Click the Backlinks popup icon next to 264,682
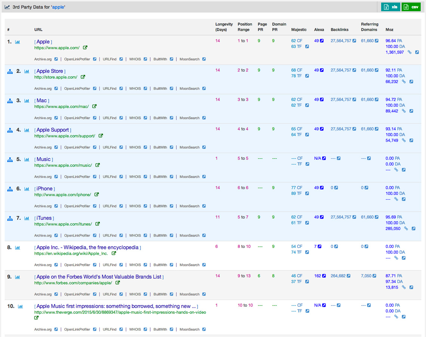426x337 pixels. 349,276
